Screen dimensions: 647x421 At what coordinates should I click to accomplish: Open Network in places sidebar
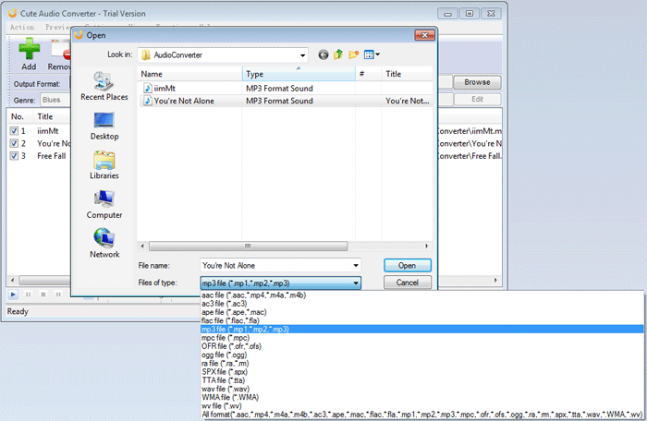coord(104,244)
